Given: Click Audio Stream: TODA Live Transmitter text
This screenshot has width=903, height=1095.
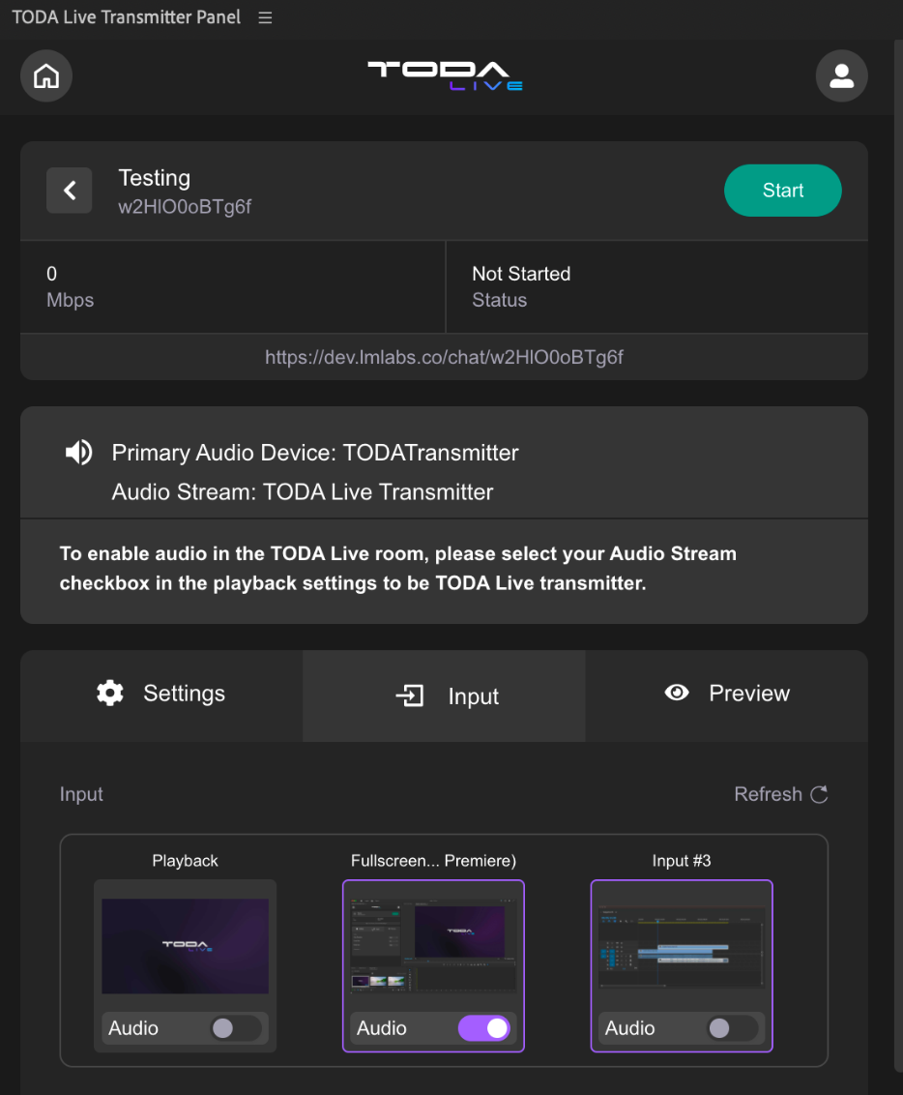Looking at the screenshot, I should pos(303,491).
